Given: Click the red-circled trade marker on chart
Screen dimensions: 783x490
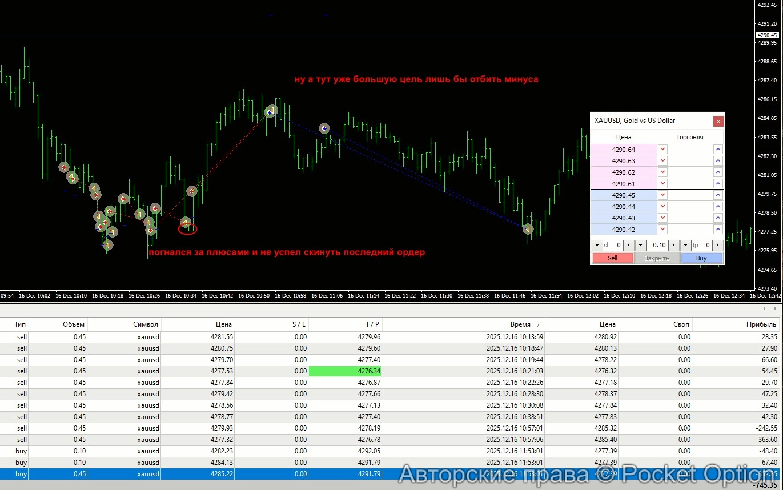Looking at the screenshot, I should (x=187, y=228).
